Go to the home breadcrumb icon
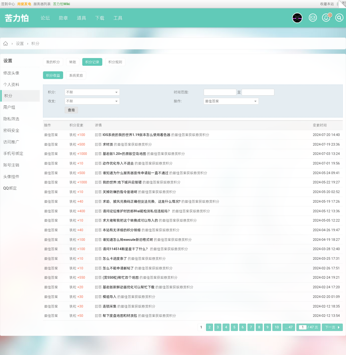Screen dimensions: 346x355 [5, 44]
